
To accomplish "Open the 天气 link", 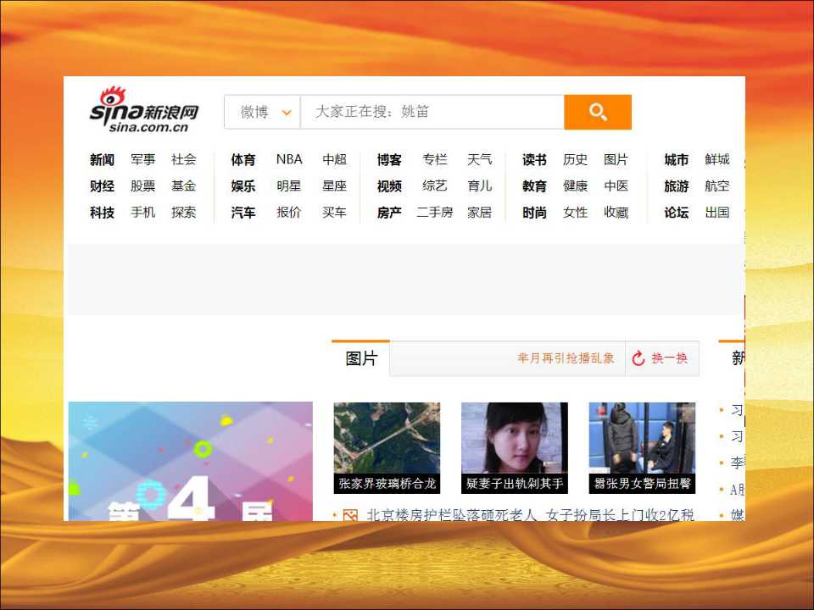I will tap(479, 159).
